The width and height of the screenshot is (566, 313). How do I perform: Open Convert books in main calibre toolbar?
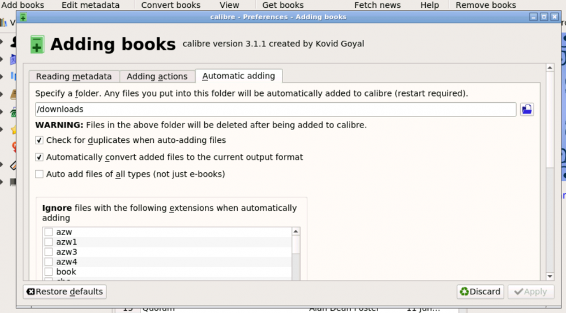pyautogui.click(x=171, y=5)
